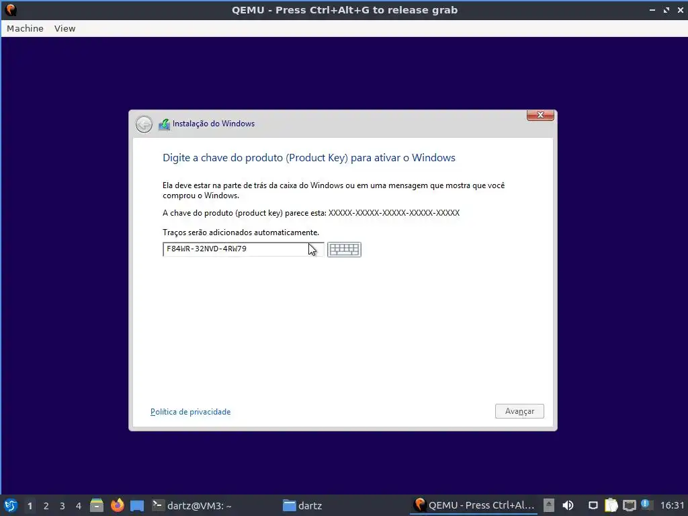Click the XXXXX-XXXXX example key text
The height and width of the screenshot is (516, 688).
click(394, 213)
